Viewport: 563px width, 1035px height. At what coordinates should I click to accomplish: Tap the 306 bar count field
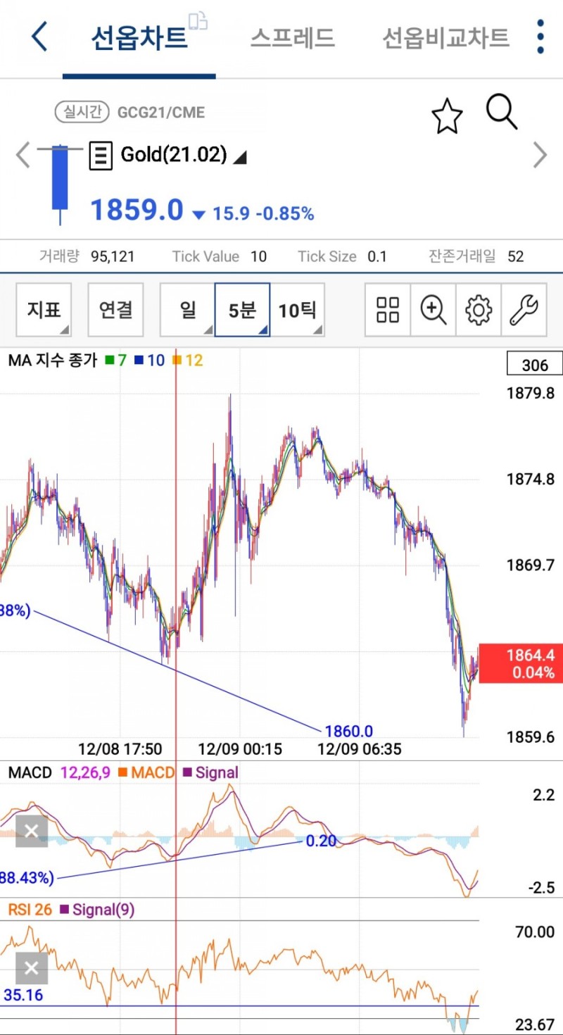point(535,364)
